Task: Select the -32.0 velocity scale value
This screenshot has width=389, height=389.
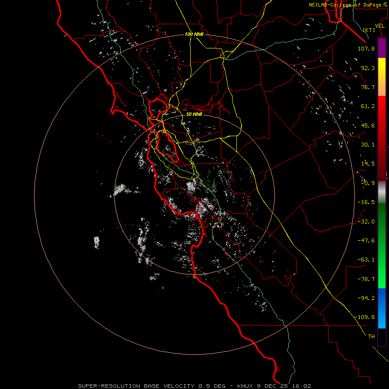Action: [x=366, y=222]
